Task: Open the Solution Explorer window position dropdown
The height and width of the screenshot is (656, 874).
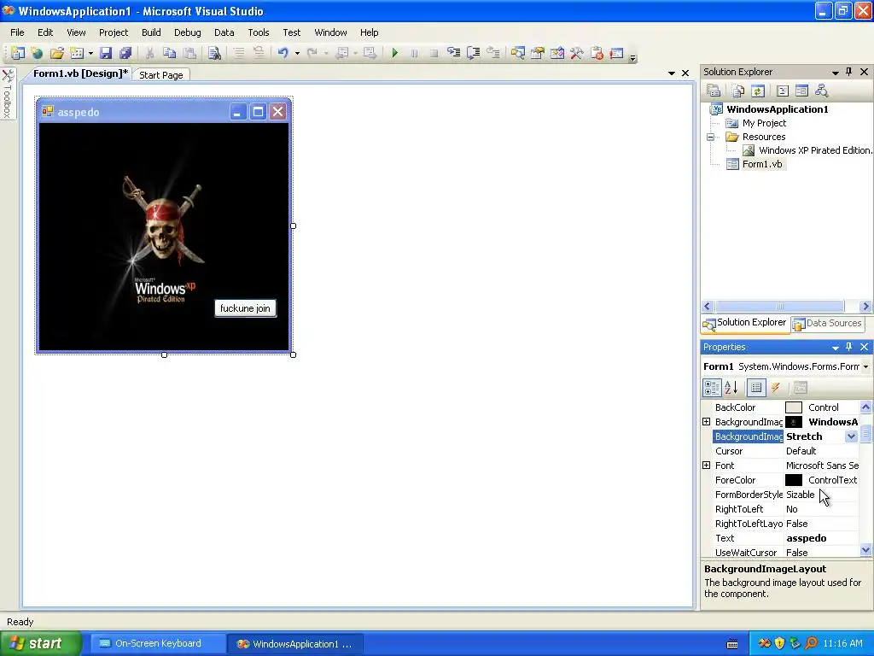Action: click(835, 72)
